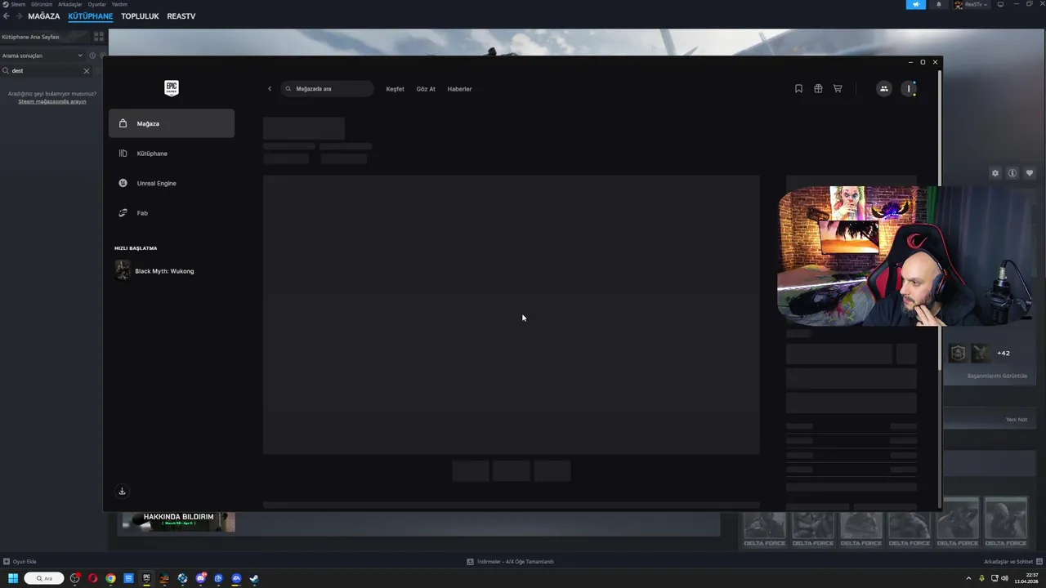Open Steam Arkadaşlar menu
The image size is (1046, 588).
tap(69, 4)
